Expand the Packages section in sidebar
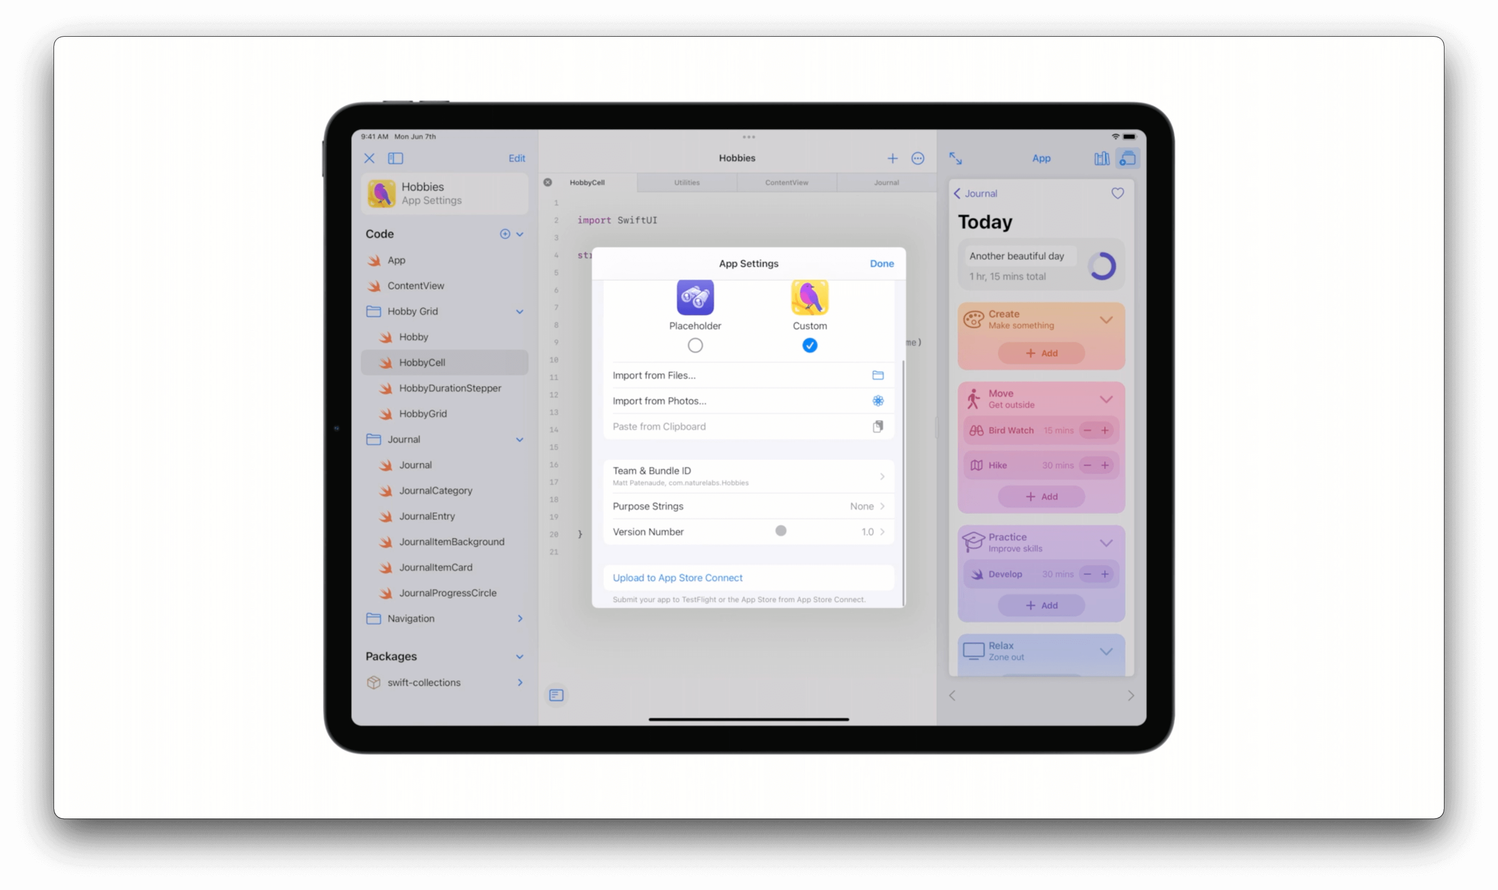 pos(519,656)
